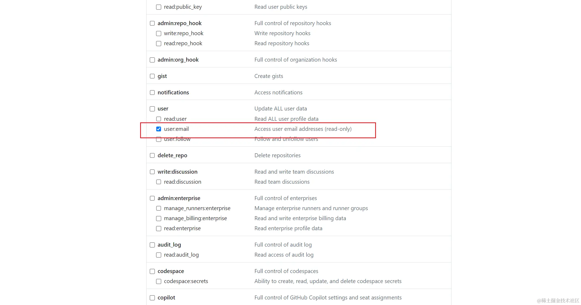Click the copilot scope label
Viewport: 581px width, 305px height.
click(166, 298)
